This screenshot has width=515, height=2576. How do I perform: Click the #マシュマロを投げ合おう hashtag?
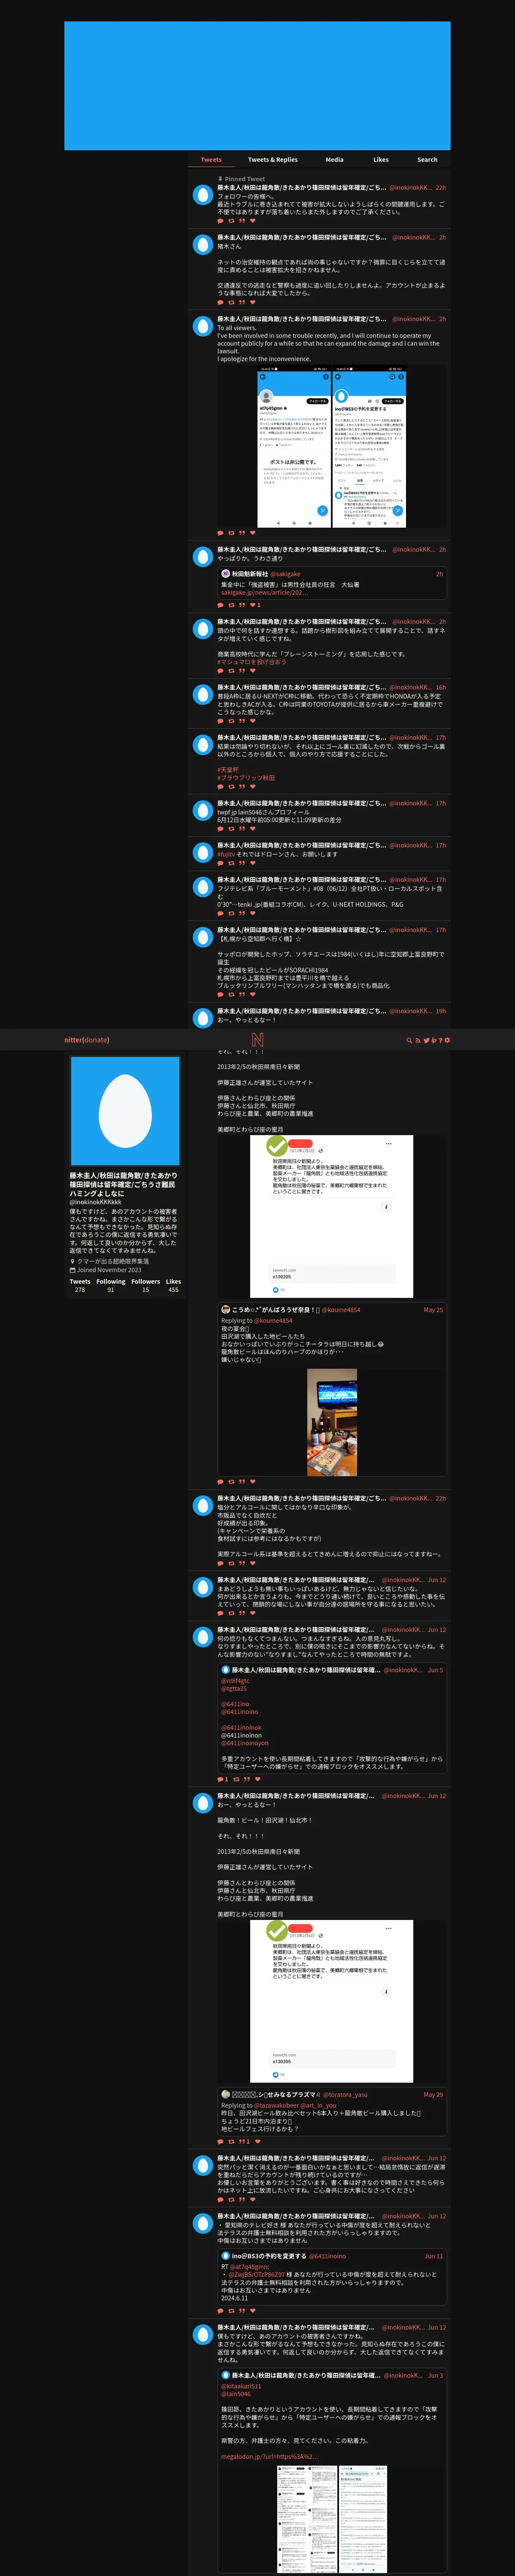[x=251, y=662]
